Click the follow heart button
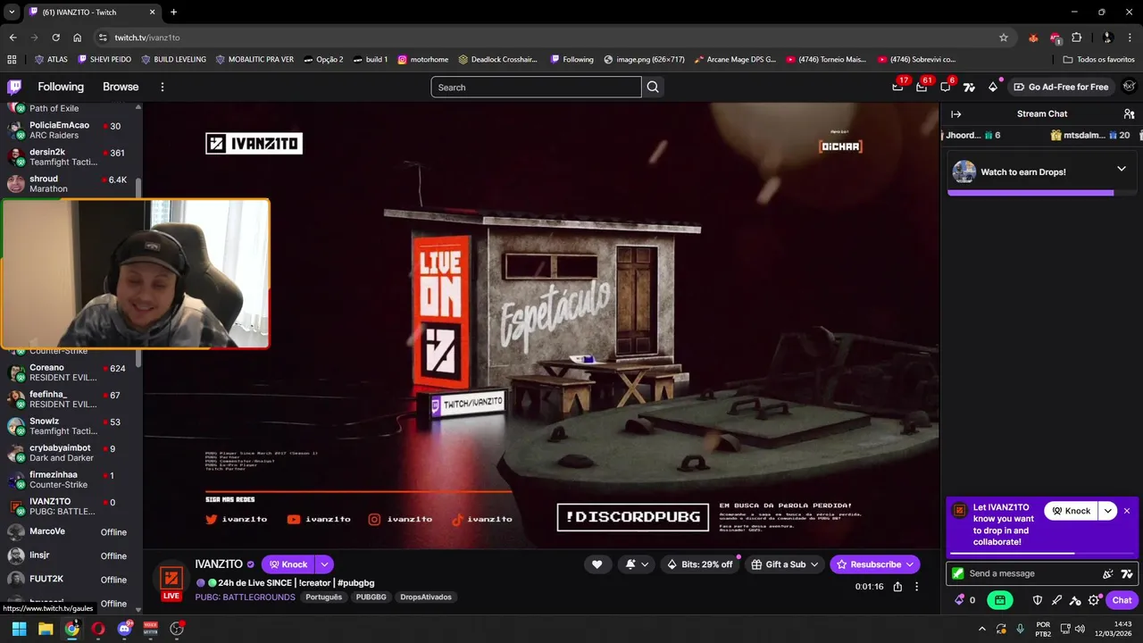This screenshot has width=1143, height=643. 597,564
